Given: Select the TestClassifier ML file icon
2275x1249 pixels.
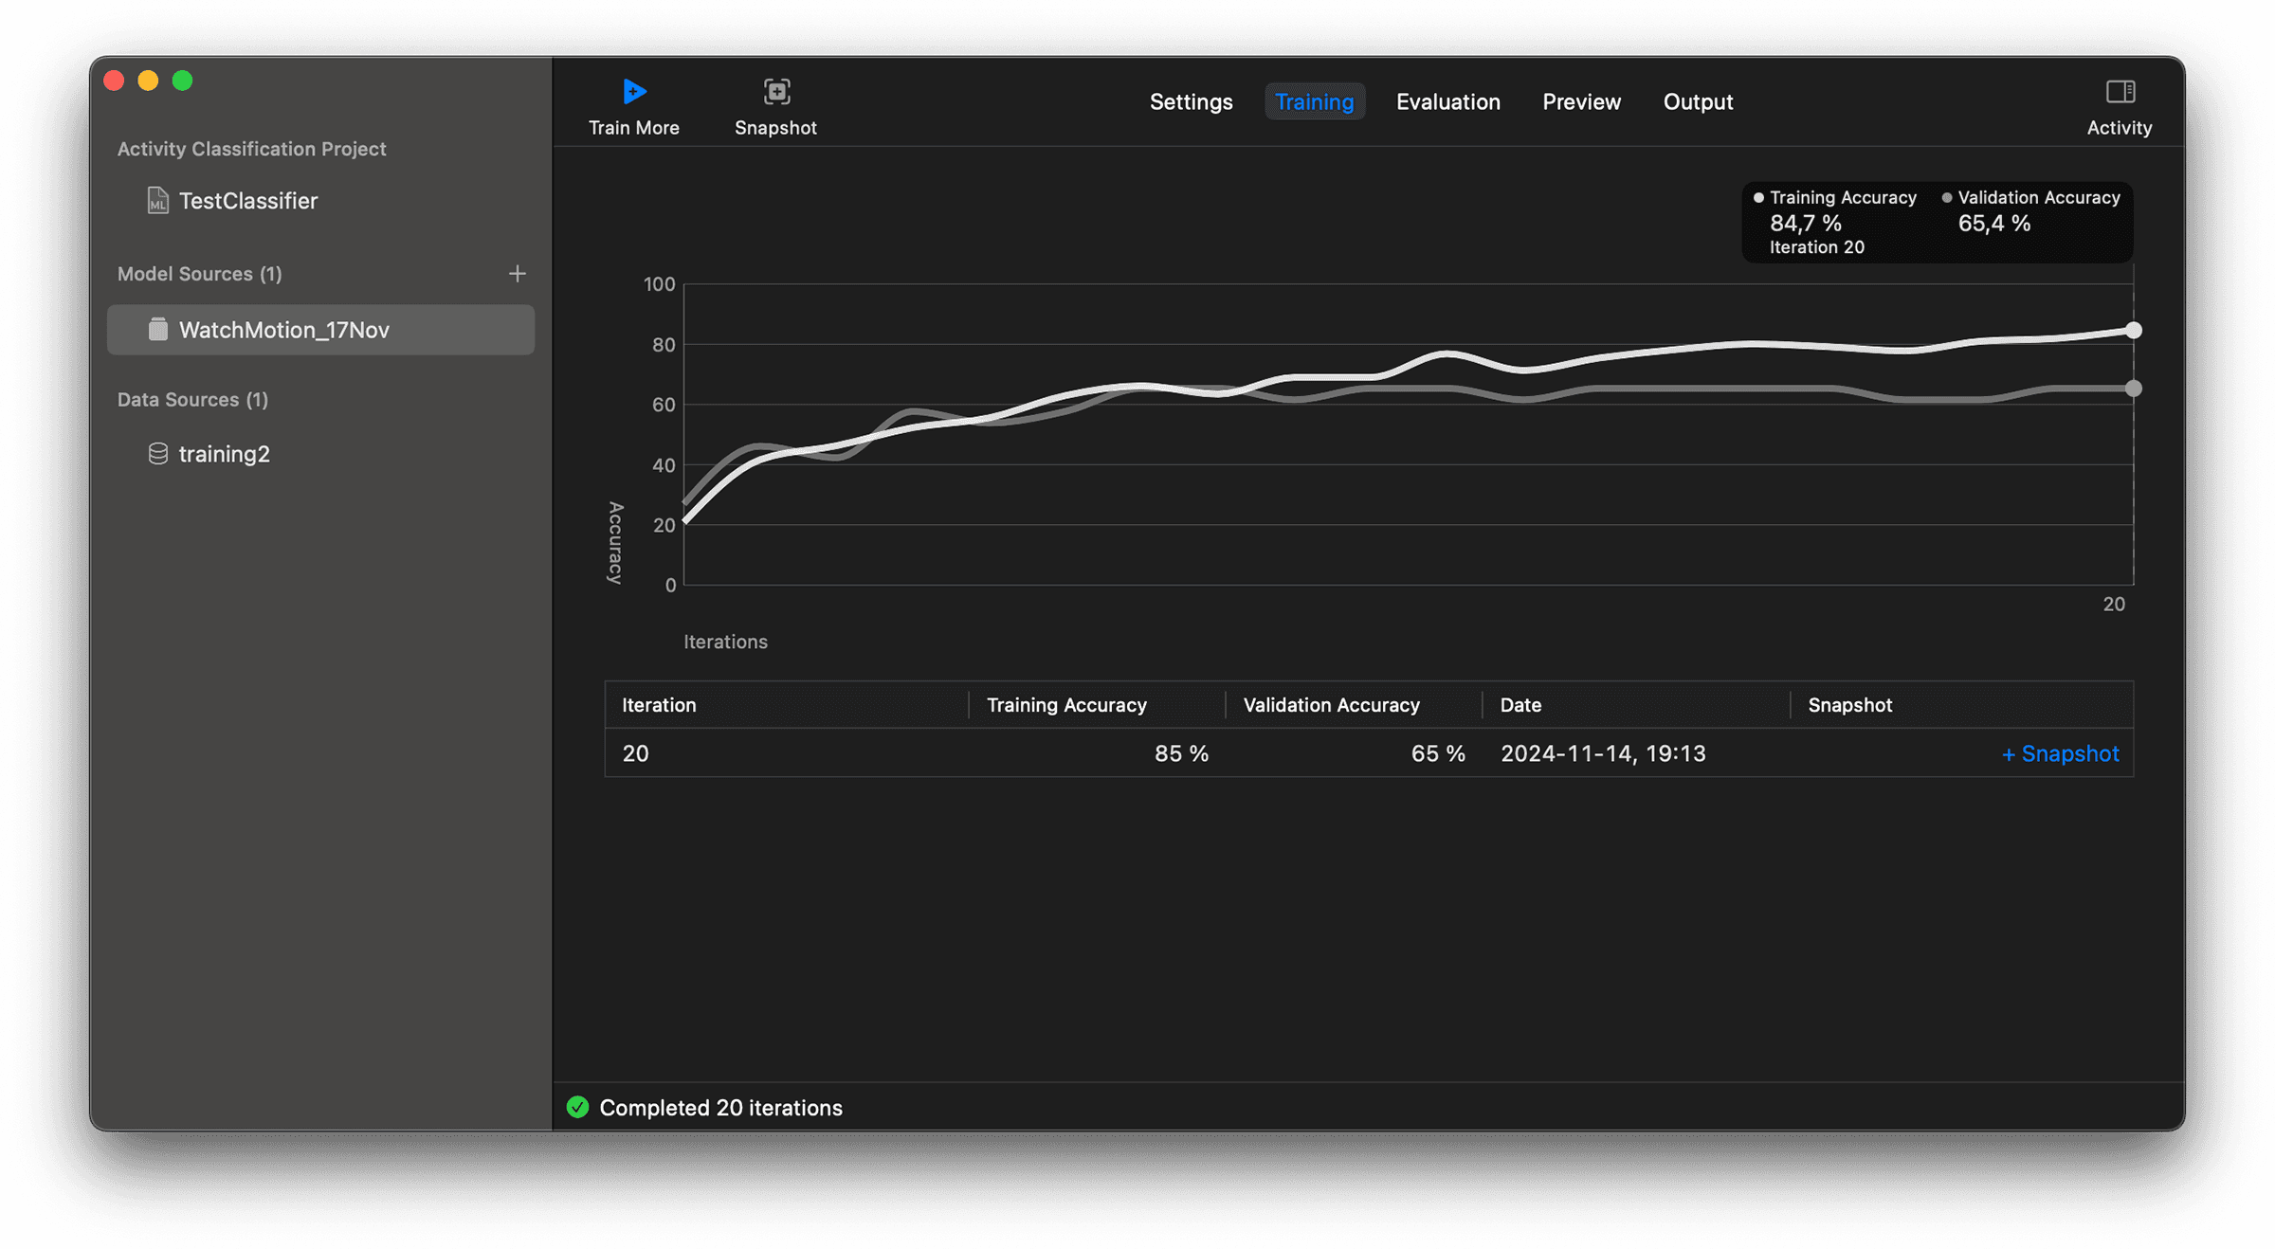Looking at the screenshot, I should [157, 201].
